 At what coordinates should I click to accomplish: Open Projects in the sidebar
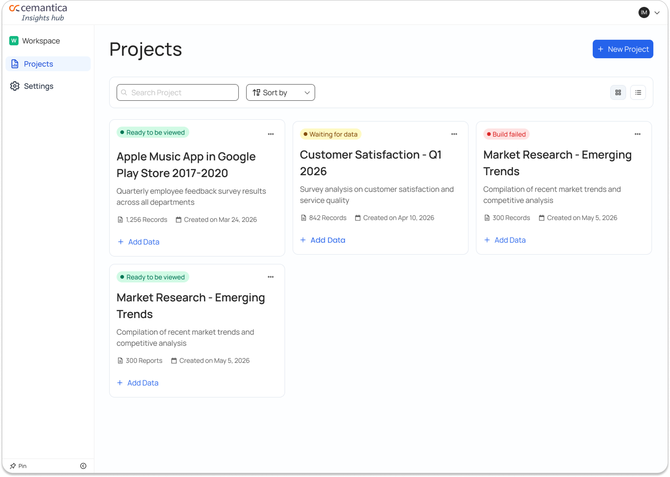click(48, 64)
